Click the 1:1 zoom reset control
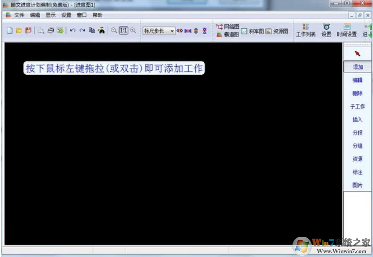Viewport: 373px width, 257px height. pos(123,30)
